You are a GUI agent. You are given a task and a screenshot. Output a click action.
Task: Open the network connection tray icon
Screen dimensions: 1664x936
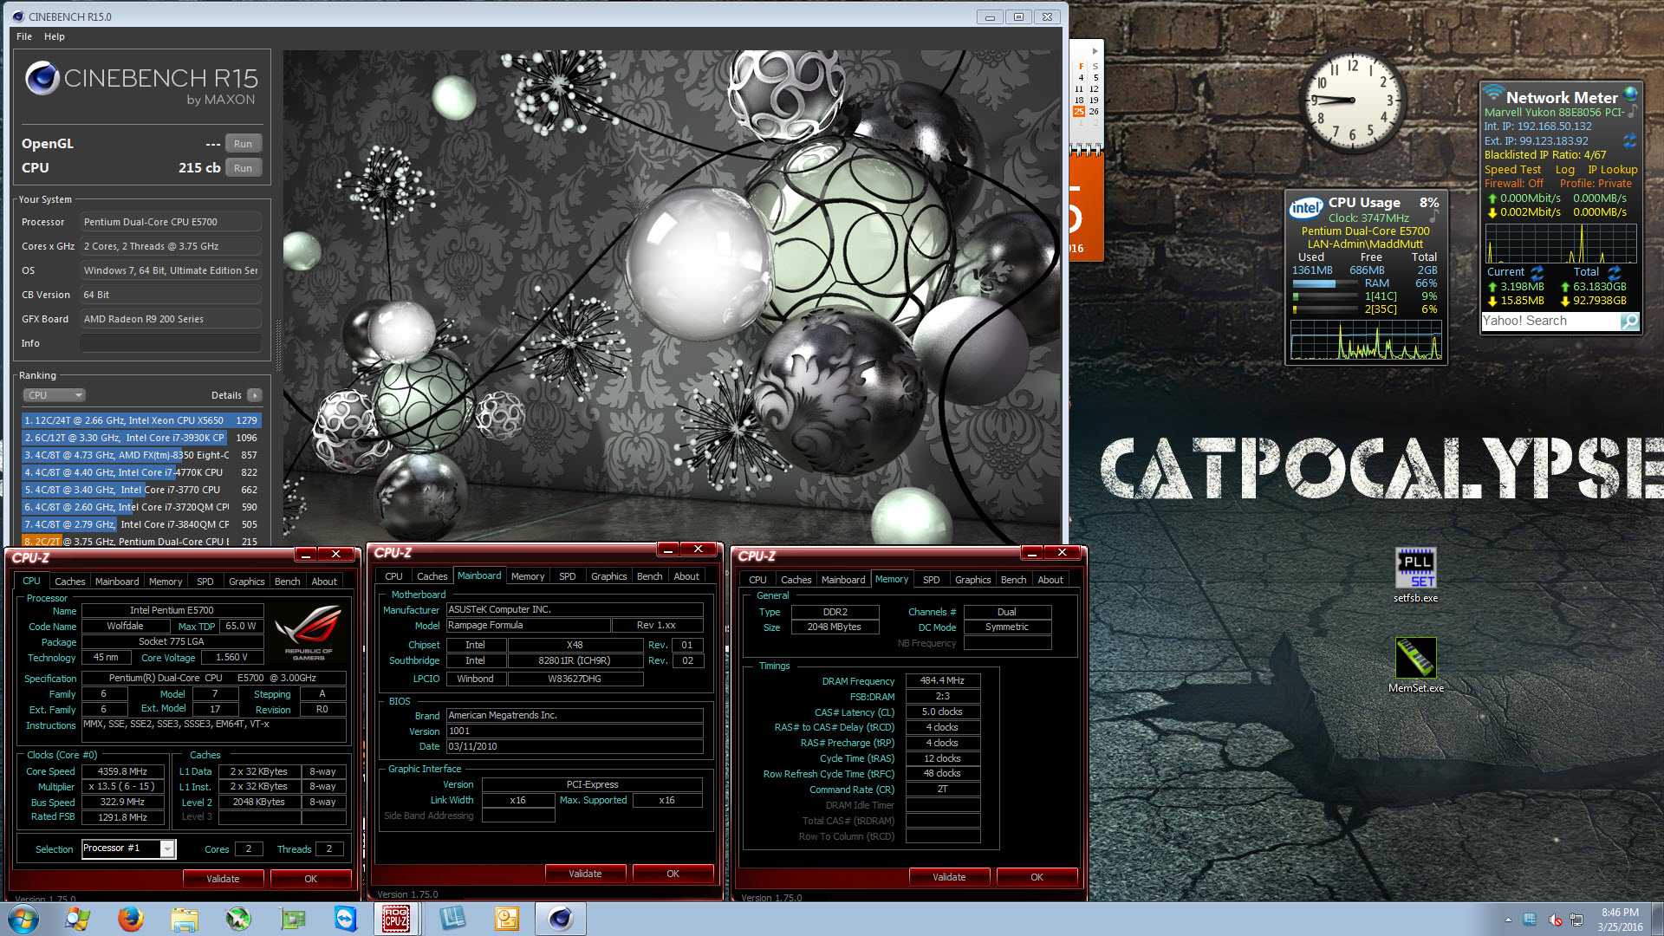(1576, 920)
